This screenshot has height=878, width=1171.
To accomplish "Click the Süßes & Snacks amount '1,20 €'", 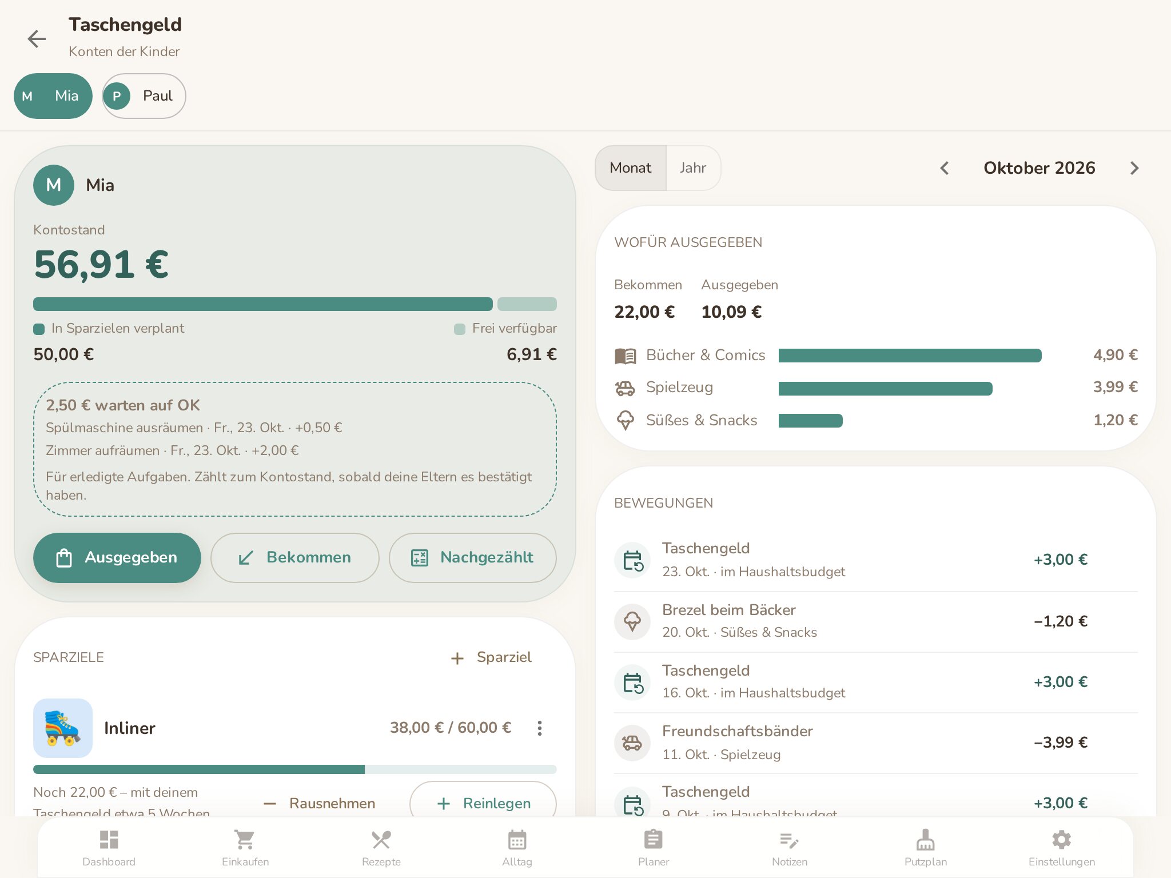I will tap(1116, 420).
